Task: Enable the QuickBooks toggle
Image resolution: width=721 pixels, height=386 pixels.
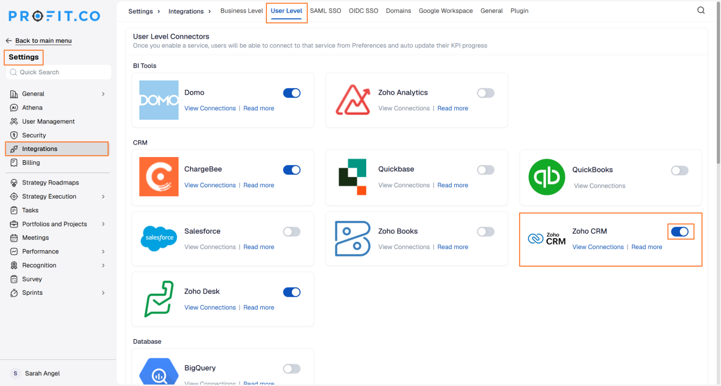Action: pyautogui.click(x=680, y=170)
